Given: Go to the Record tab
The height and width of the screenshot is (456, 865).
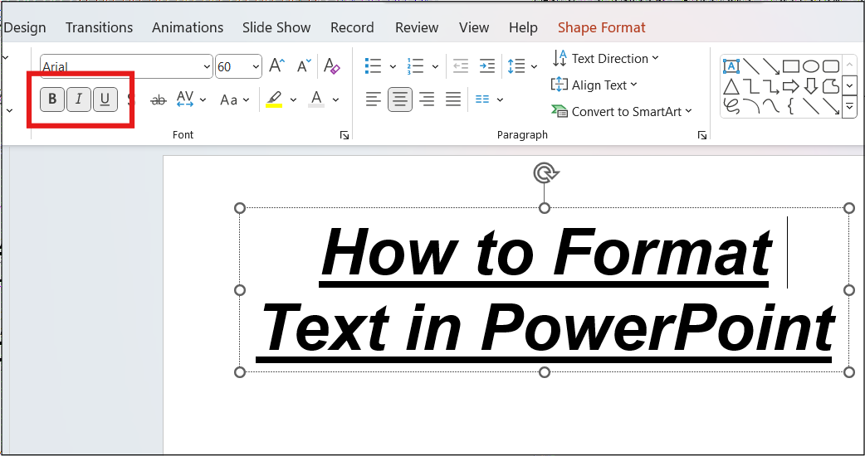Looking at the screenshot, I should click(x=352, y=27).
